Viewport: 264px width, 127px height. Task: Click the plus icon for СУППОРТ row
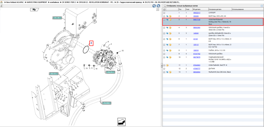(164, 13)
